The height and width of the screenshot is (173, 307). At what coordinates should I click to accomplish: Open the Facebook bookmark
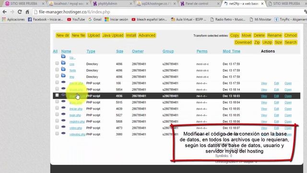(46, 19)
